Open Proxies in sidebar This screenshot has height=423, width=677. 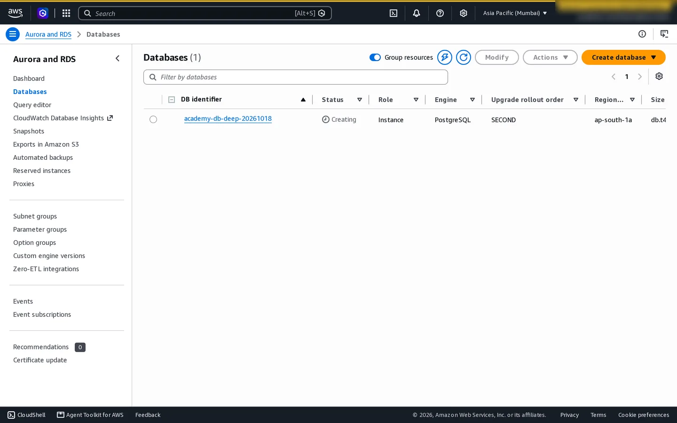[24, 184]
